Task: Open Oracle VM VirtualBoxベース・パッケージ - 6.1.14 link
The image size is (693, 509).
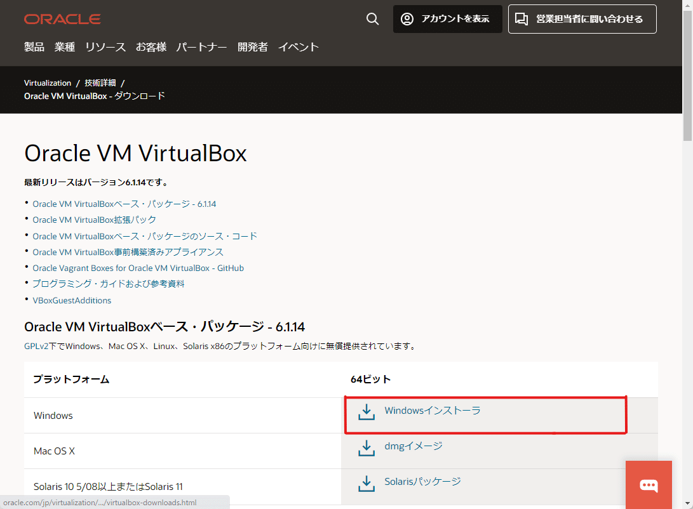Action: 124,204
